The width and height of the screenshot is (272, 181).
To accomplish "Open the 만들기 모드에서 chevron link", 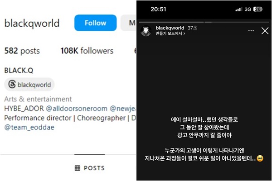I will coord(170,33).
